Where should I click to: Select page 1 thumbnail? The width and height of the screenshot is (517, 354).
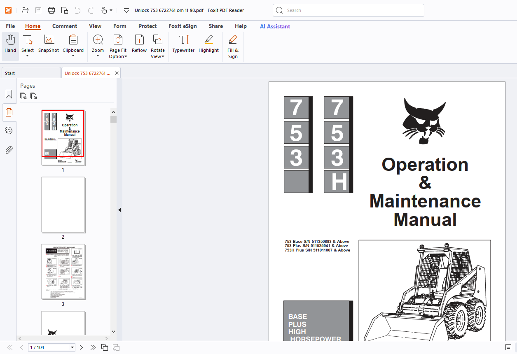point(63,137)
